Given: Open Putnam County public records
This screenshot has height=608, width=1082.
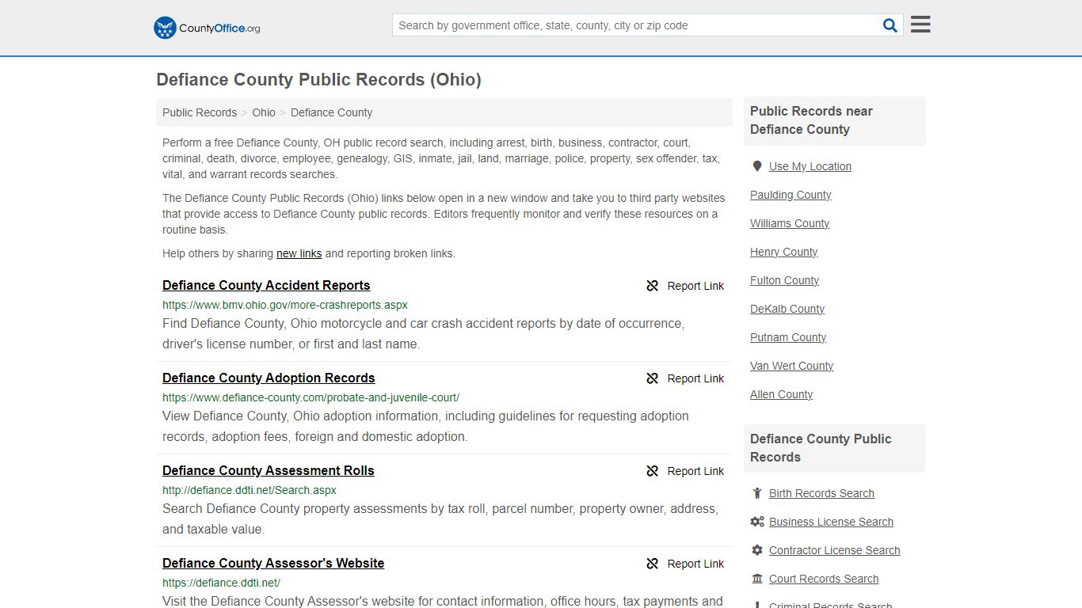Looking at the screenshot, I should [788, 337].
